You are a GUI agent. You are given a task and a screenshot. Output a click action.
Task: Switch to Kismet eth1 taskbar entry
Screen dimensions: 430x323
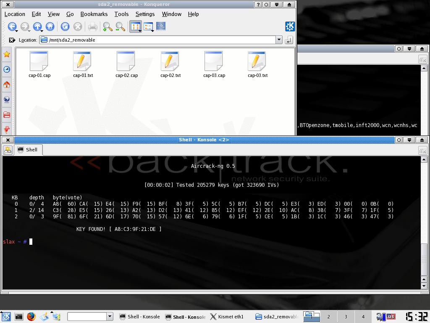[x=227, y=317]
